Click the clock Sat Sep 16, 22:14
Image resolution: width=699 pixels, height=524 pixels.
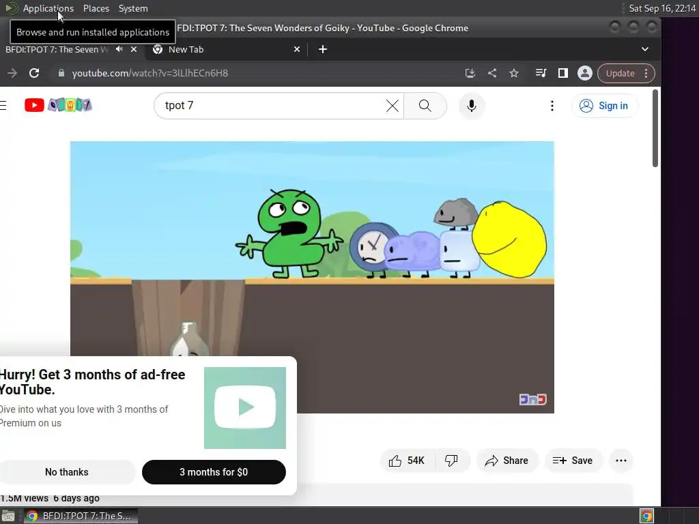pyautogui.click(x=662, y=8)
